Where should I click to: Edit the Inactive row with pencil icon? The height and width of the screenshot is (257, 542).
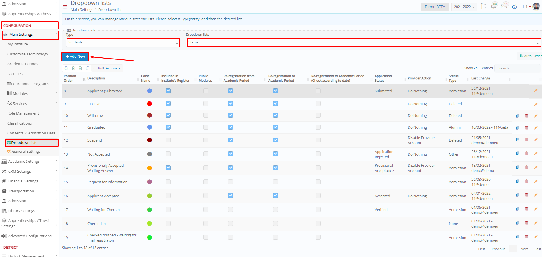[536, 104]
